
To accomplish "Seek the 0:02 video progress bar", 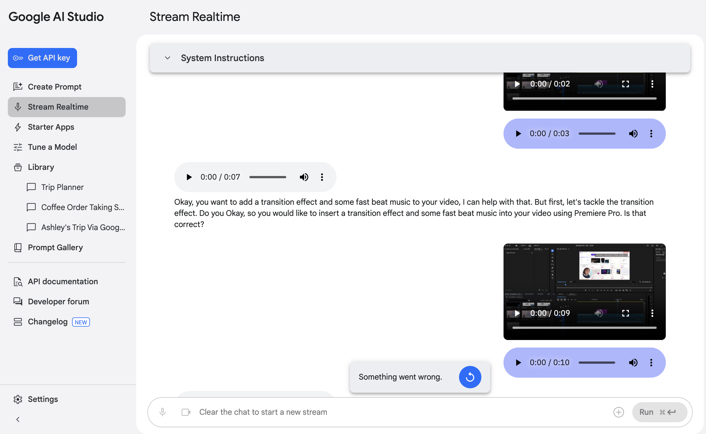I will (584, 98).
